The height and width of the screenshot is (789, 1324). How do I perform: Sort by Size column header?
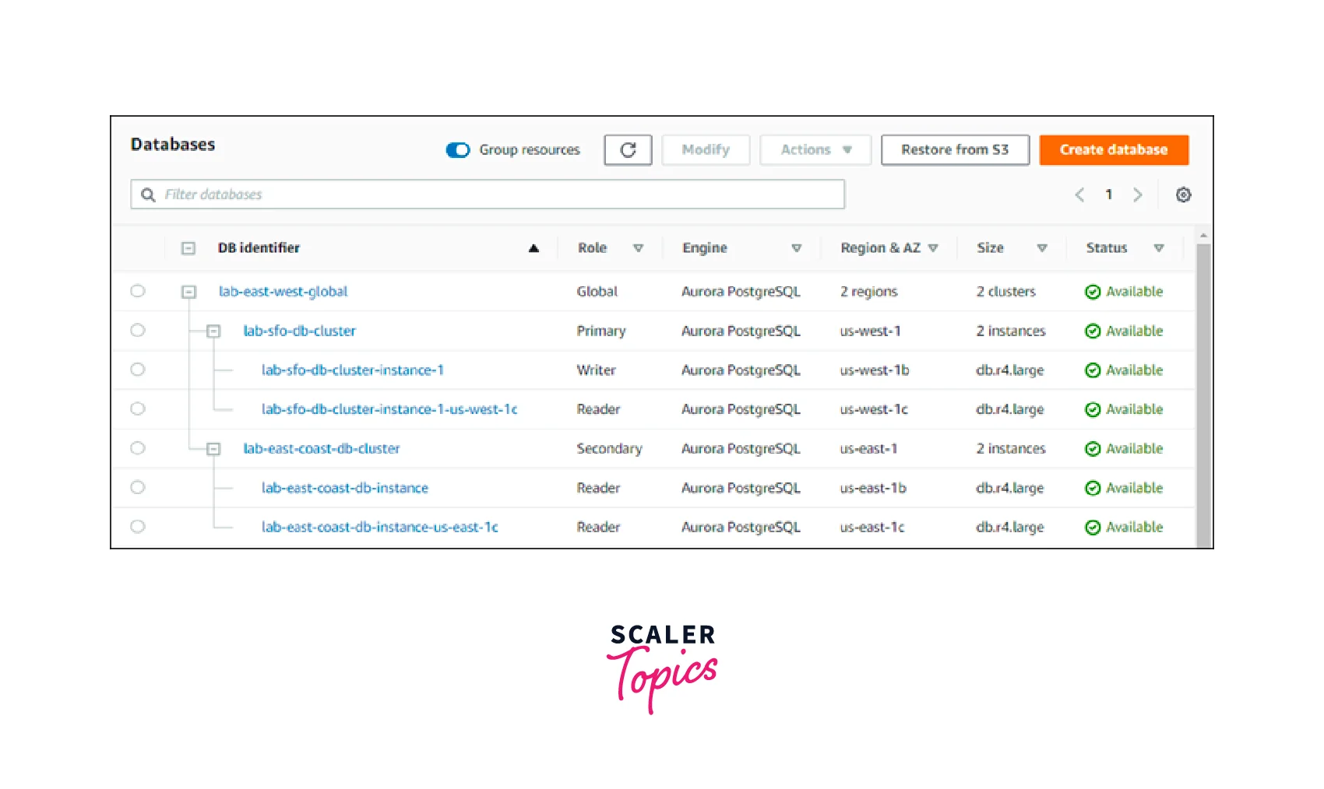(990, 248)
